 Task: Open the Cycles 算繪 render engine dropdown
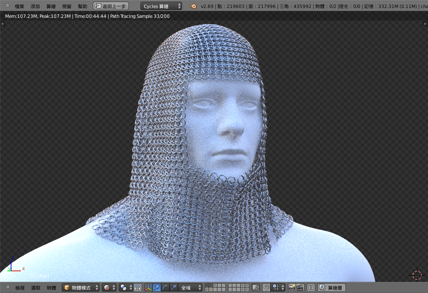click(x=161, y=6)
